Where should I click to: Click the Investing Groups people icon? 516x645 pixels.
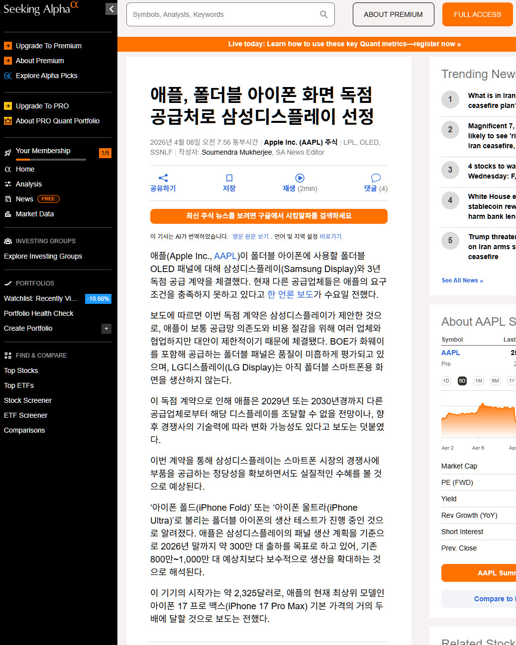pos(8,241)
